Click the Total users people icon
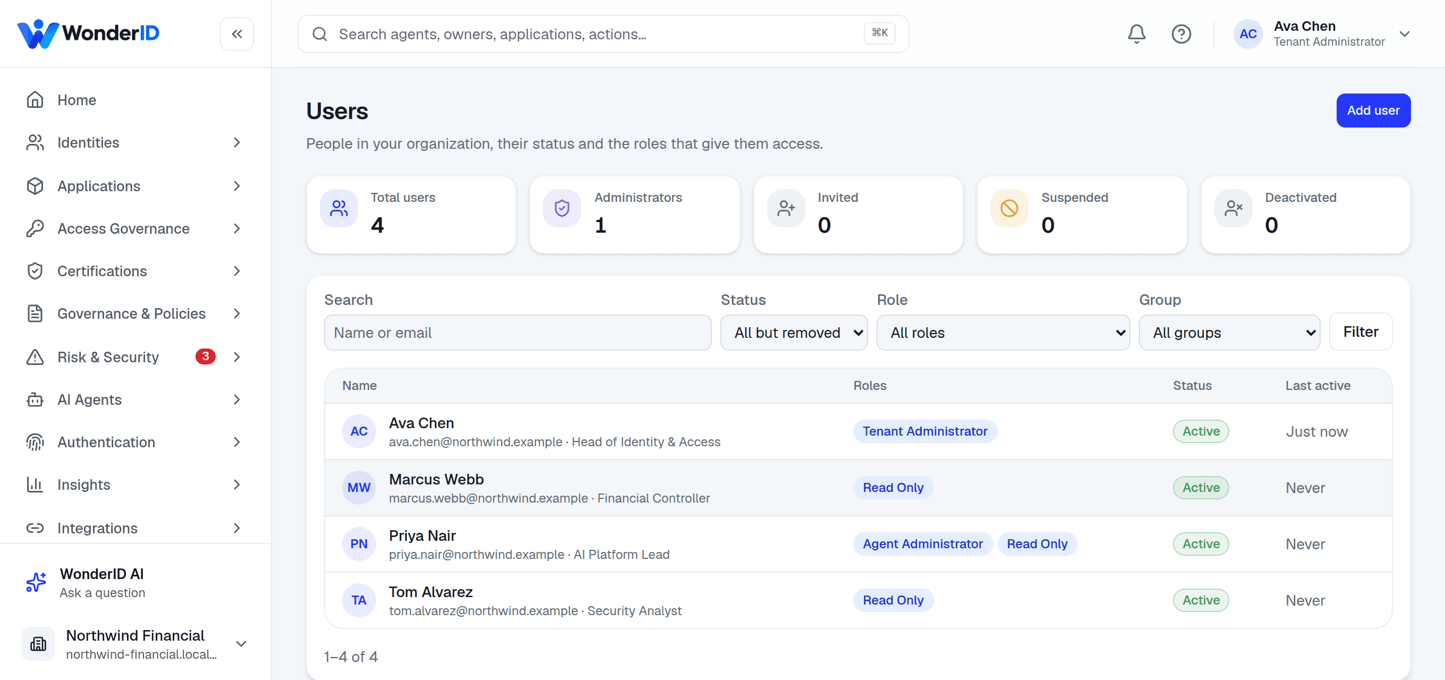Image resolution: width=1445 pixels, height=680 pixels. 339,208
